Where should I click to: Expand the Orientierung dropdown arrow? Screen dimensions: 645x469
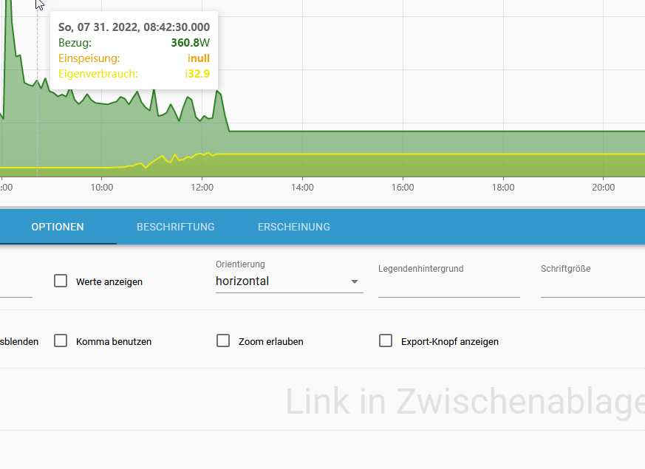coord(355,281)
